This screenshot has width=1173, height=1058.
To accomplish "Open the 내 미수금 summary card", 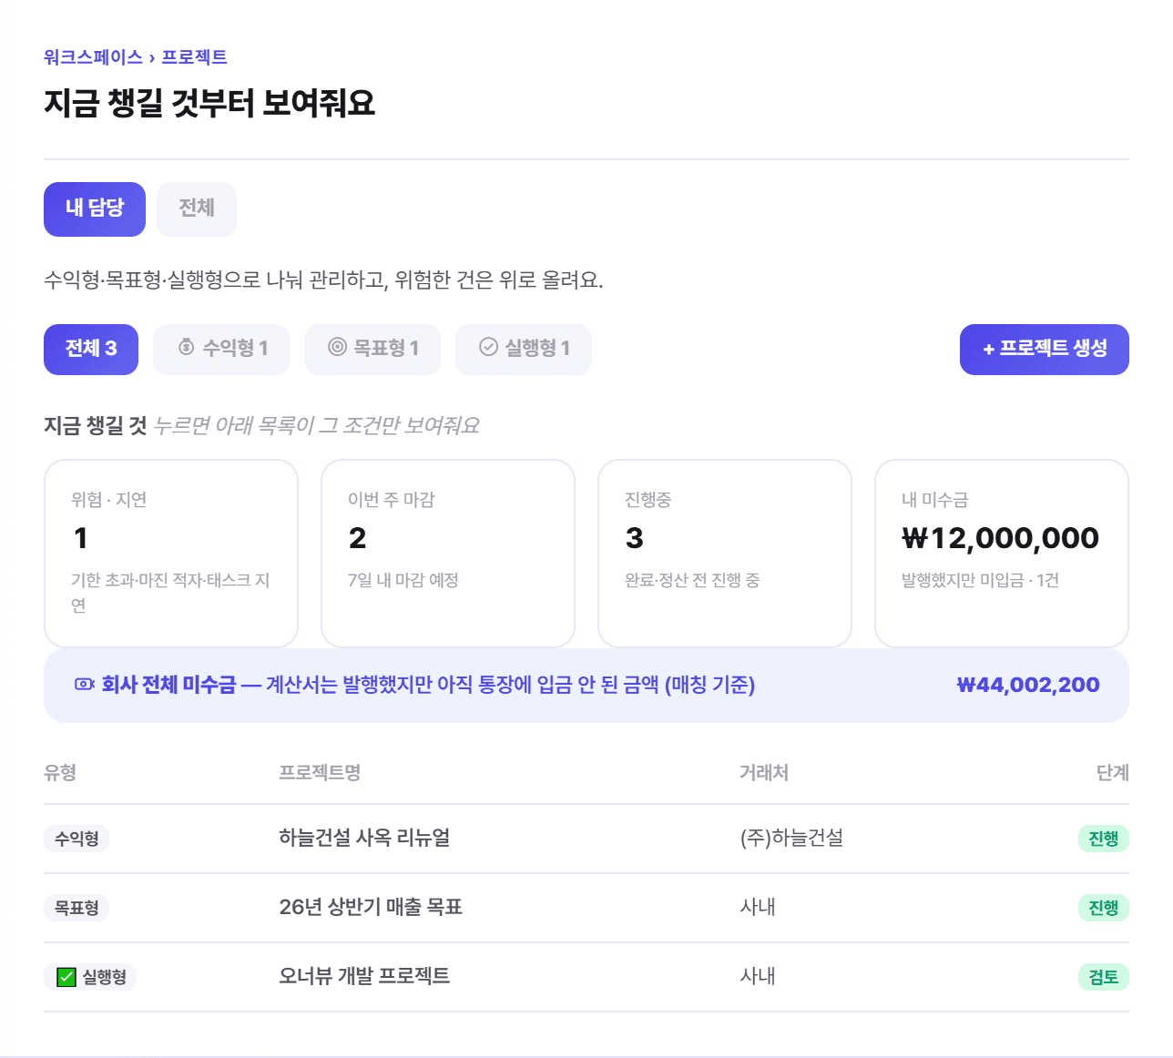I will point(1002,554).
